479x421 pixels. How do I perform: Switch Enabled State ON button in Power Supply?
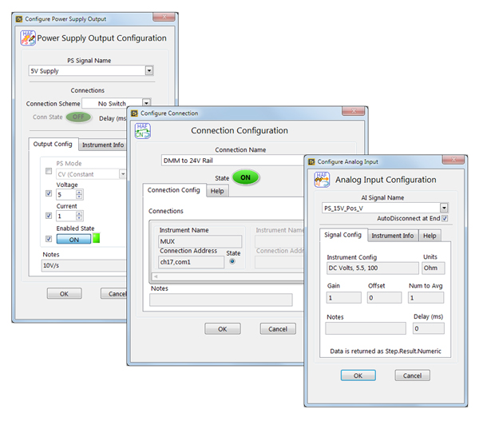73,239
